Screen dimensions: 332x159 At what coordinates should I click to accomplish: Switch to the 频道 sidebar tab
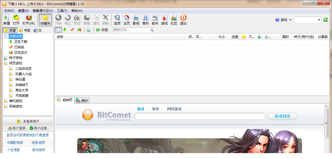[x=10, y=30]
